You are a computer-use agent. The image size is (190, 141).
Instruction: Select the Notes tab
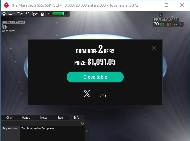coord(44,118)
